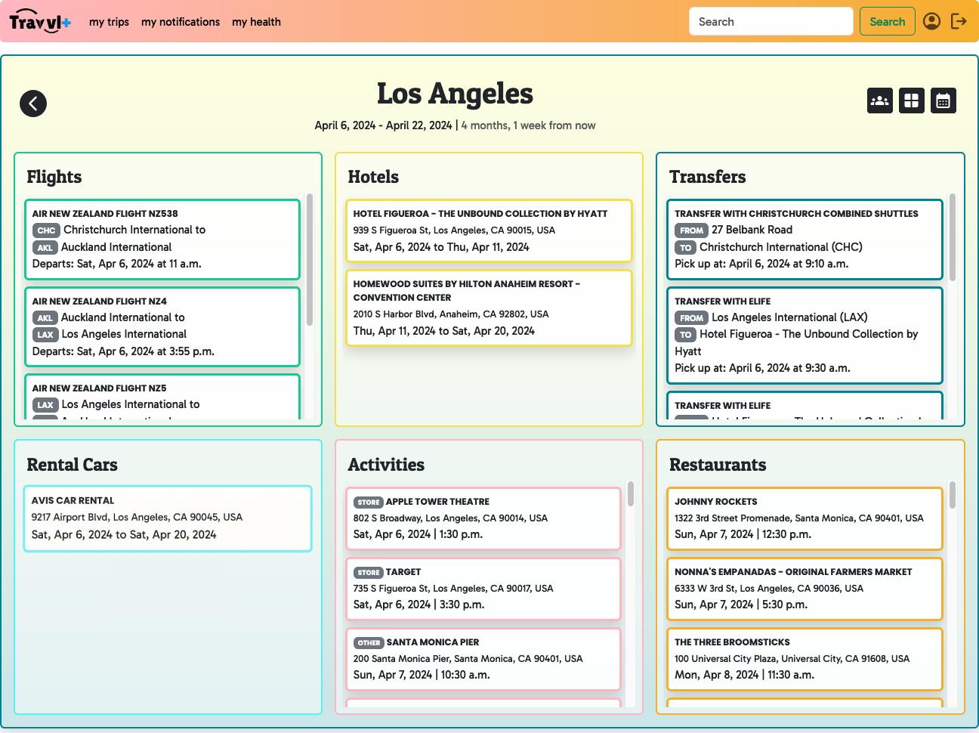Open the travelers group icon
Screen dimensions: 979x733
[880, 101]
